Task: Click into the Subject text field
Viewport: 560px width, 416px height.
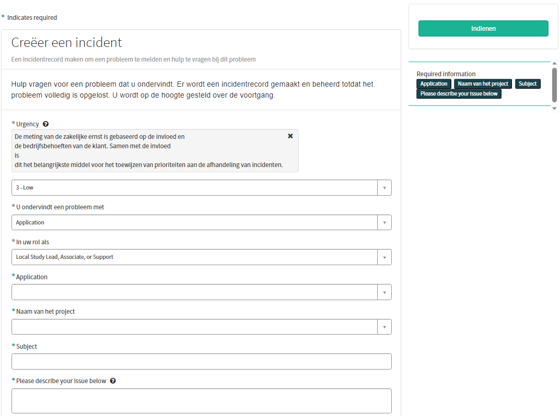Action: [x=201, y=362]
